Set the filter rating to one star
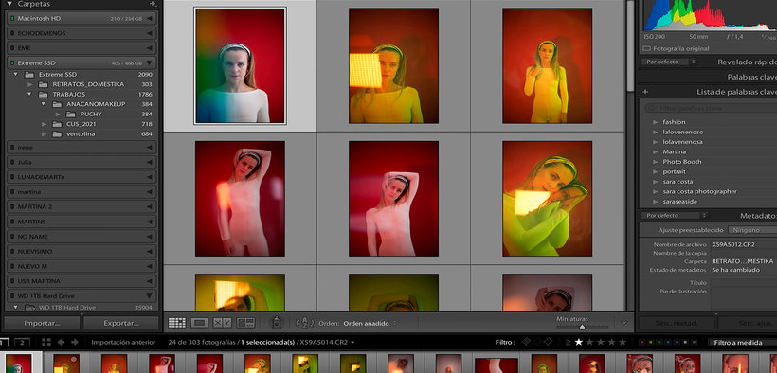The width and height of the screenshot is (777, 373). coord(578,342)
